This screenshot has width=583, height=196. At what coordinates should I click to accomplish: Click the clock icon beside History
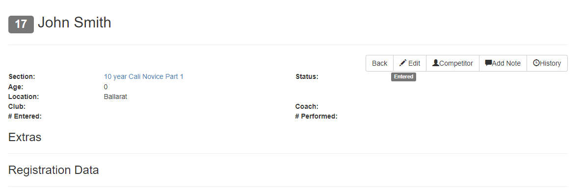pyautogui.click(x=536, y=63)
